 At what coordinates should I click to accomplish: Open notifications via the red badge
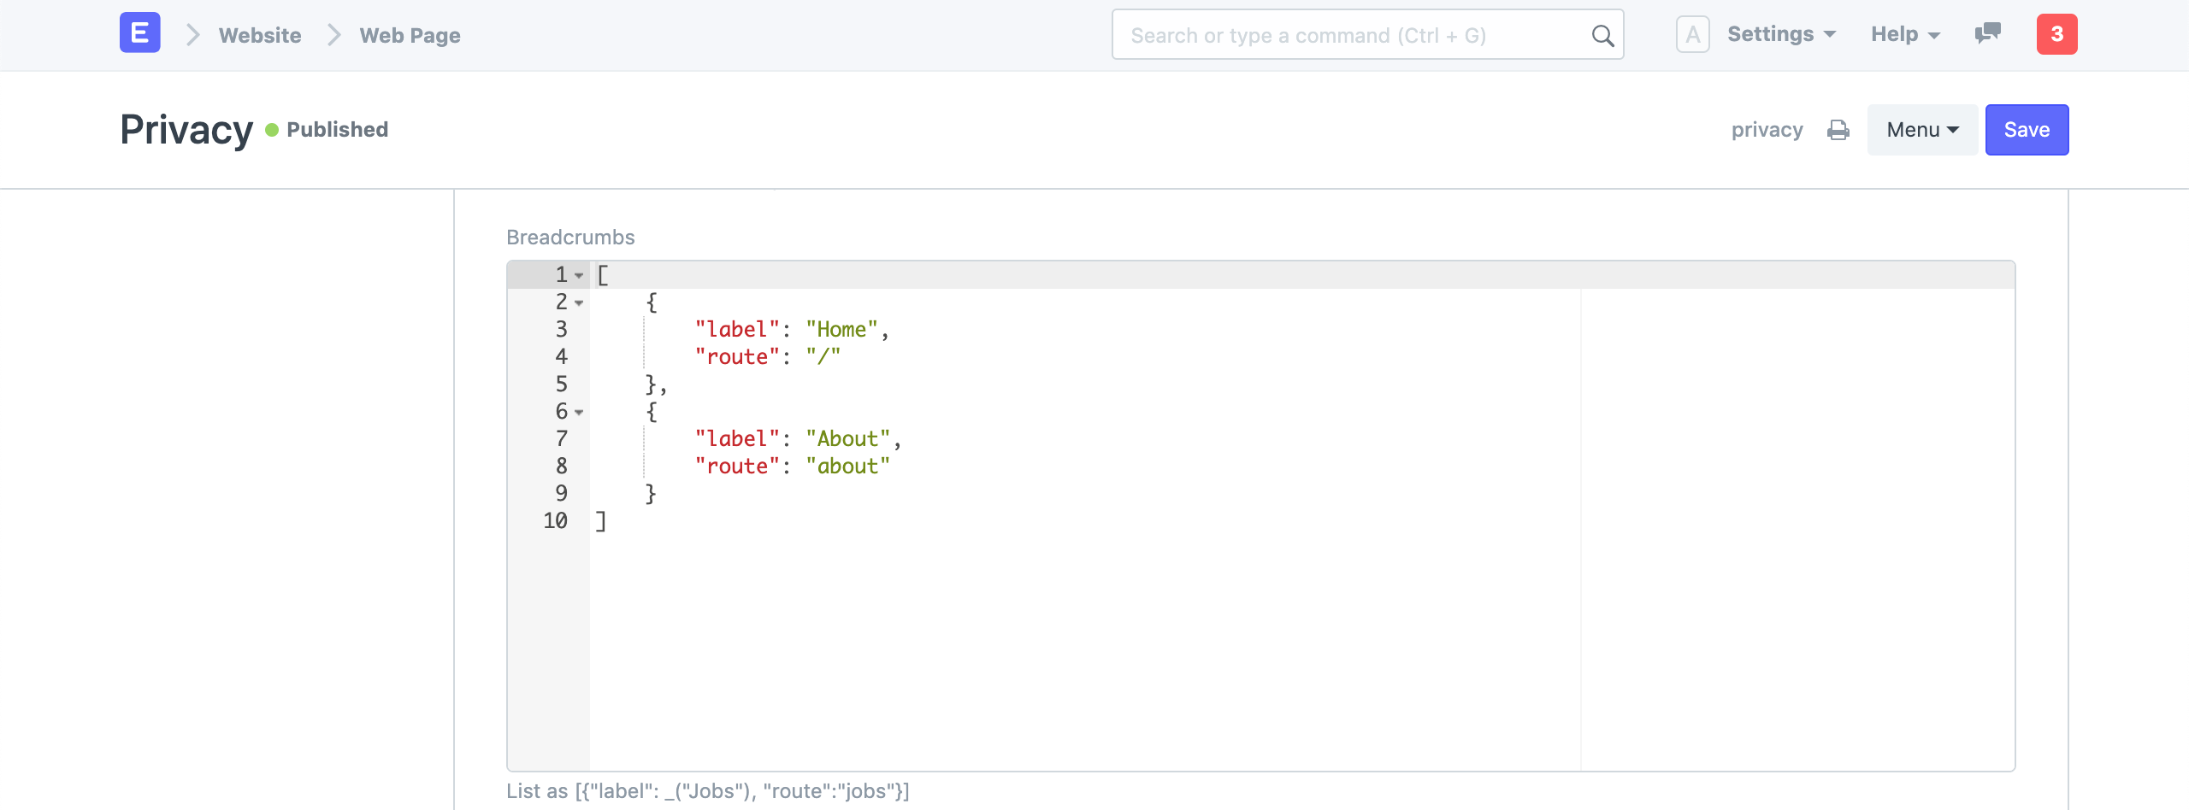click(2058, 34)
